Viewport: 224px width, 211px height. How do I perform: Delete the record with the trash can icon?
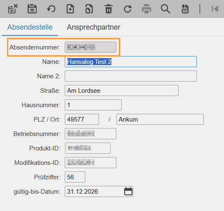(x=108, y=9)
